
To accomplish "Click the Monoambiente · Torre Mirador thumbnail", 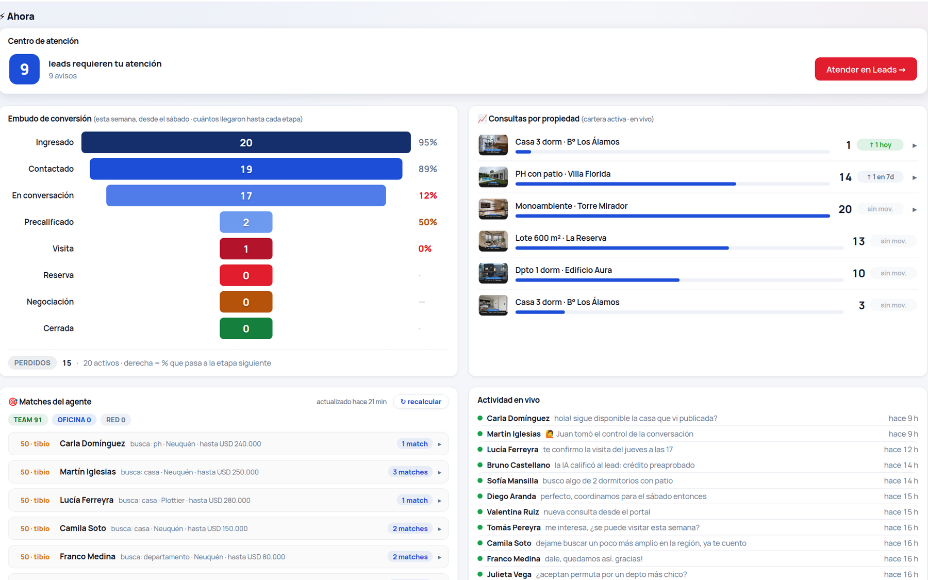I will tap(493, 209).
